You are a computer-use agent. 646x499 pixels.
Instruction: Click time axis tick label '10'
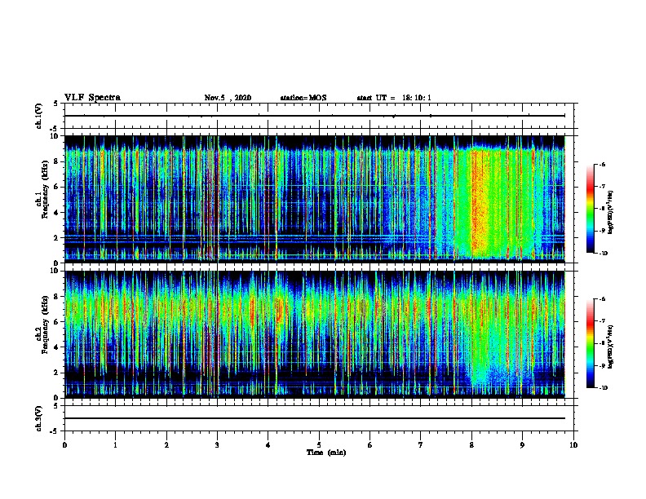click(573, 445)
